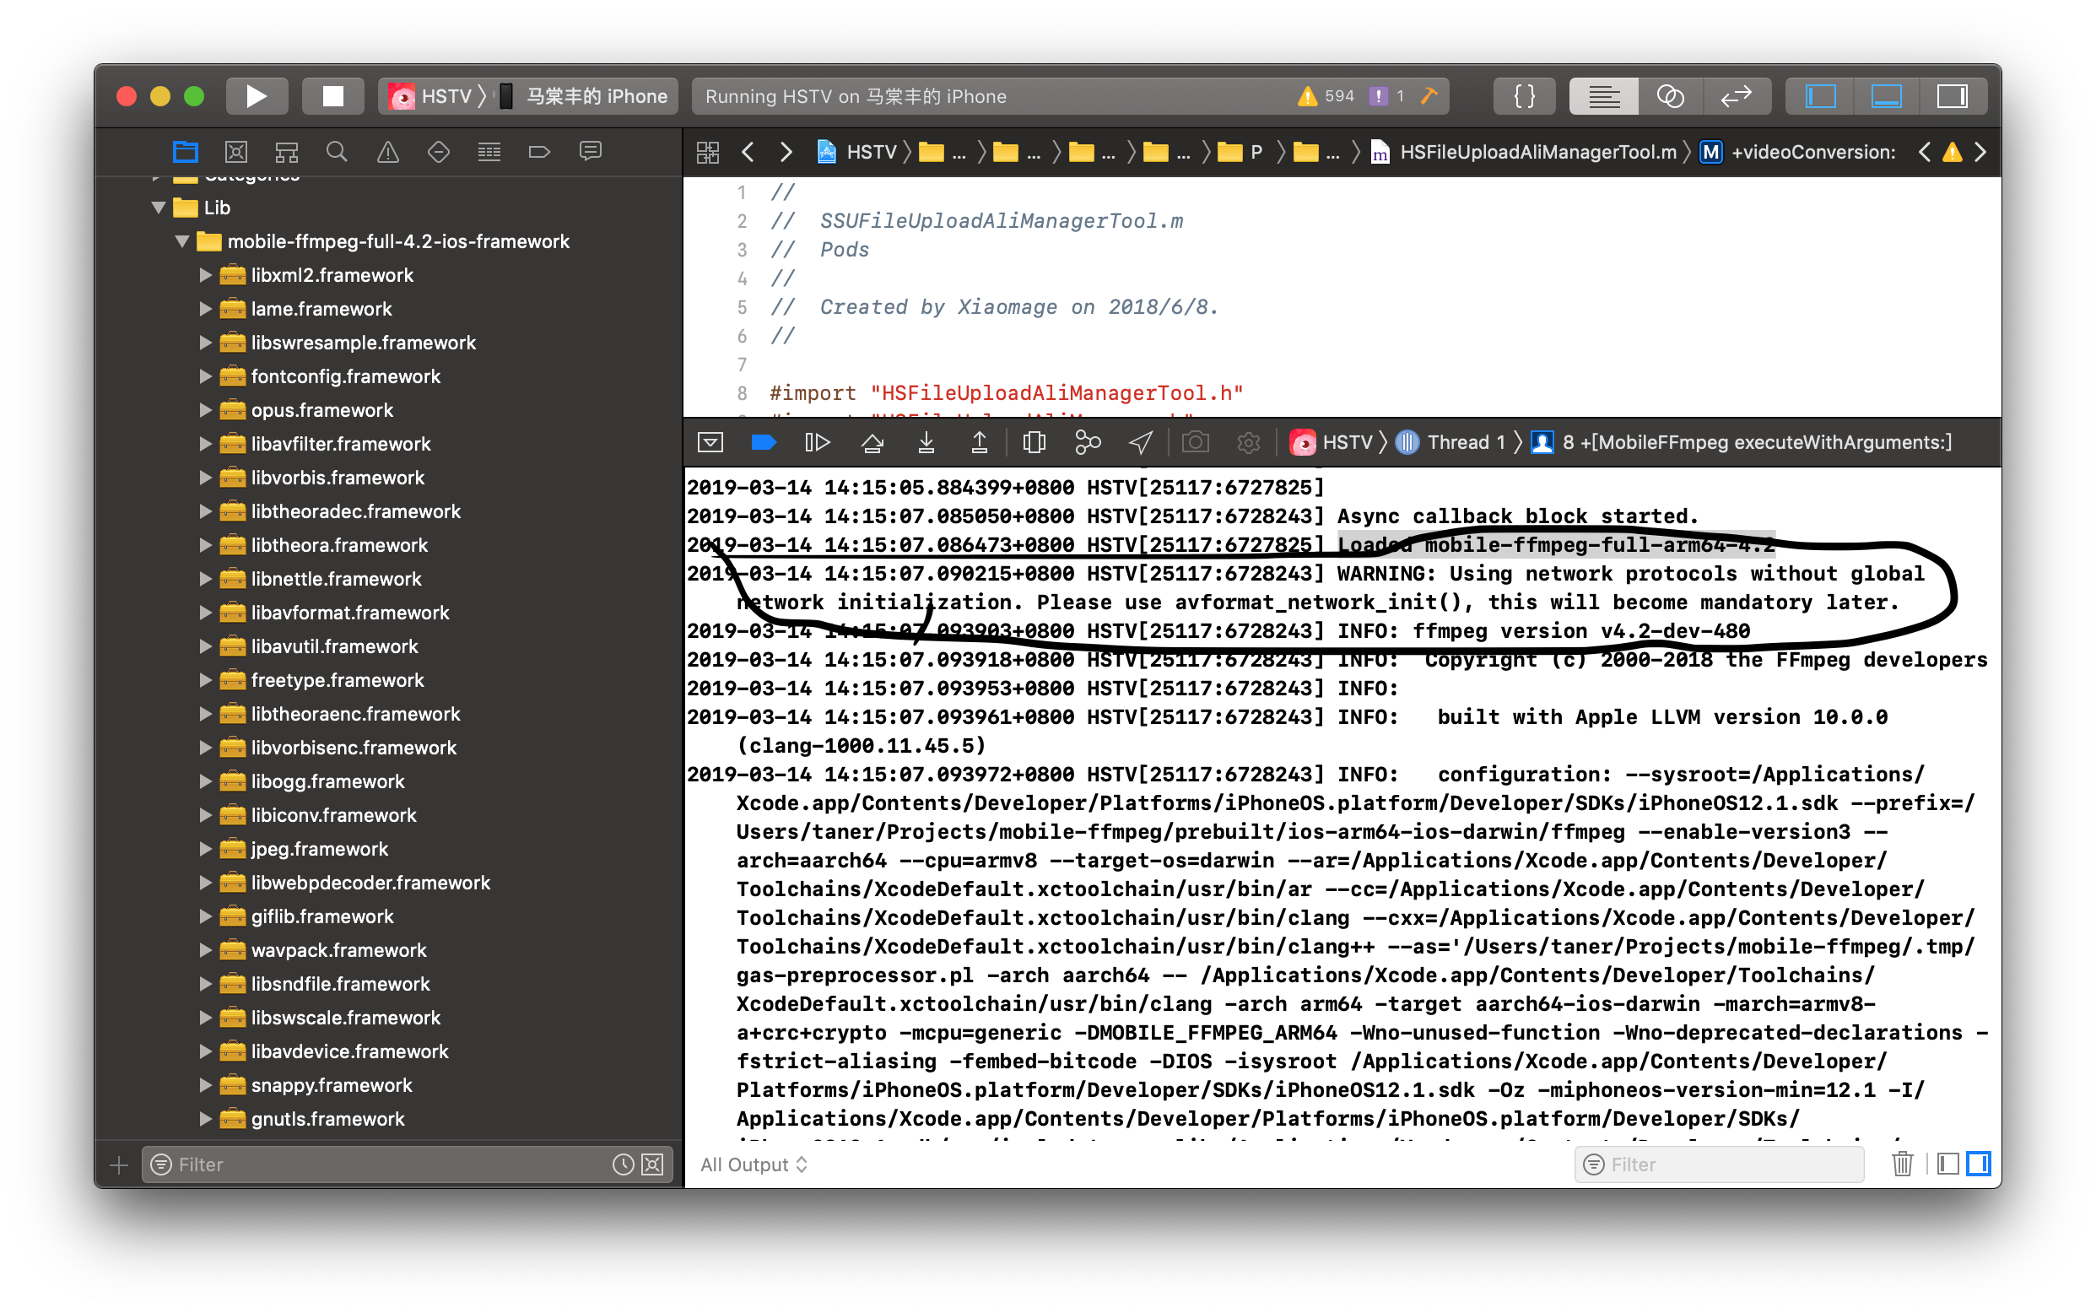Screen dimensions: 2096x1313
Task: Clear console with the trash icon
Action: click(x=1903, y=1164)
